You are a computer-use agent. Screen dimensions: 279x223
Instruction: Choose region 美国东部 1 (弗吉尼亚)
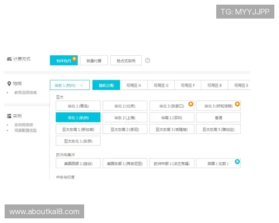click(125, 163)
